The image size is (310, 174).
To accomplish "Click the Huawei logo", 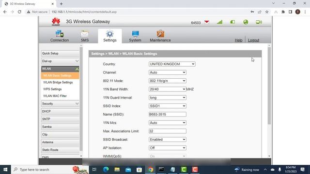I will coord(56,21).
